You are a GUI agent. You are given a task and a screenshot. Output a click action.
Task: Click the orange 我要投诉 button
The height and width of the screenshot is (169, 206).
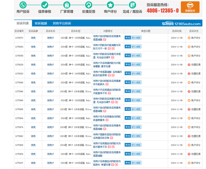(x=190, y=7)
